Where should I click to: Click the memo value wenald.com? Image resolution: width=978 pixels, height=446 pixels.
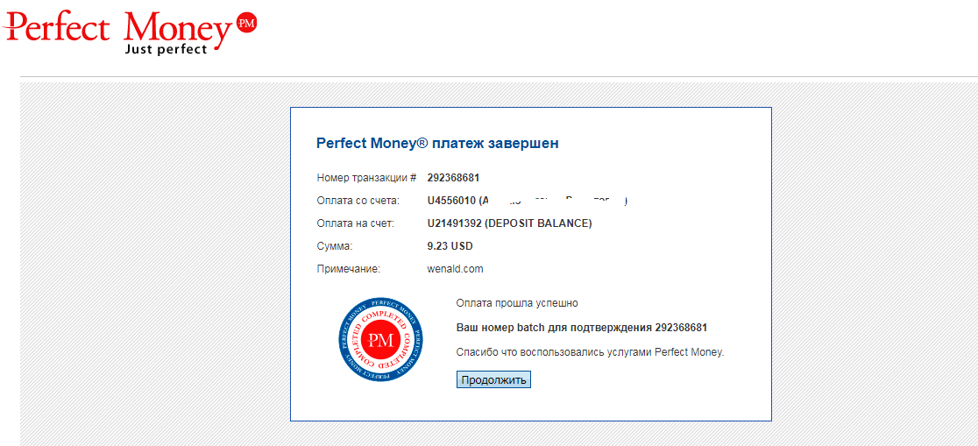pyautogui.click(x=456, y=270)
